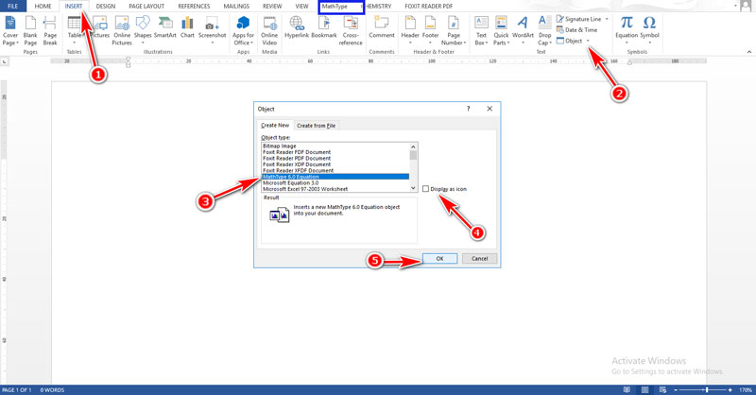Select Bitmap Image in object list

click(x=335, y=146)
